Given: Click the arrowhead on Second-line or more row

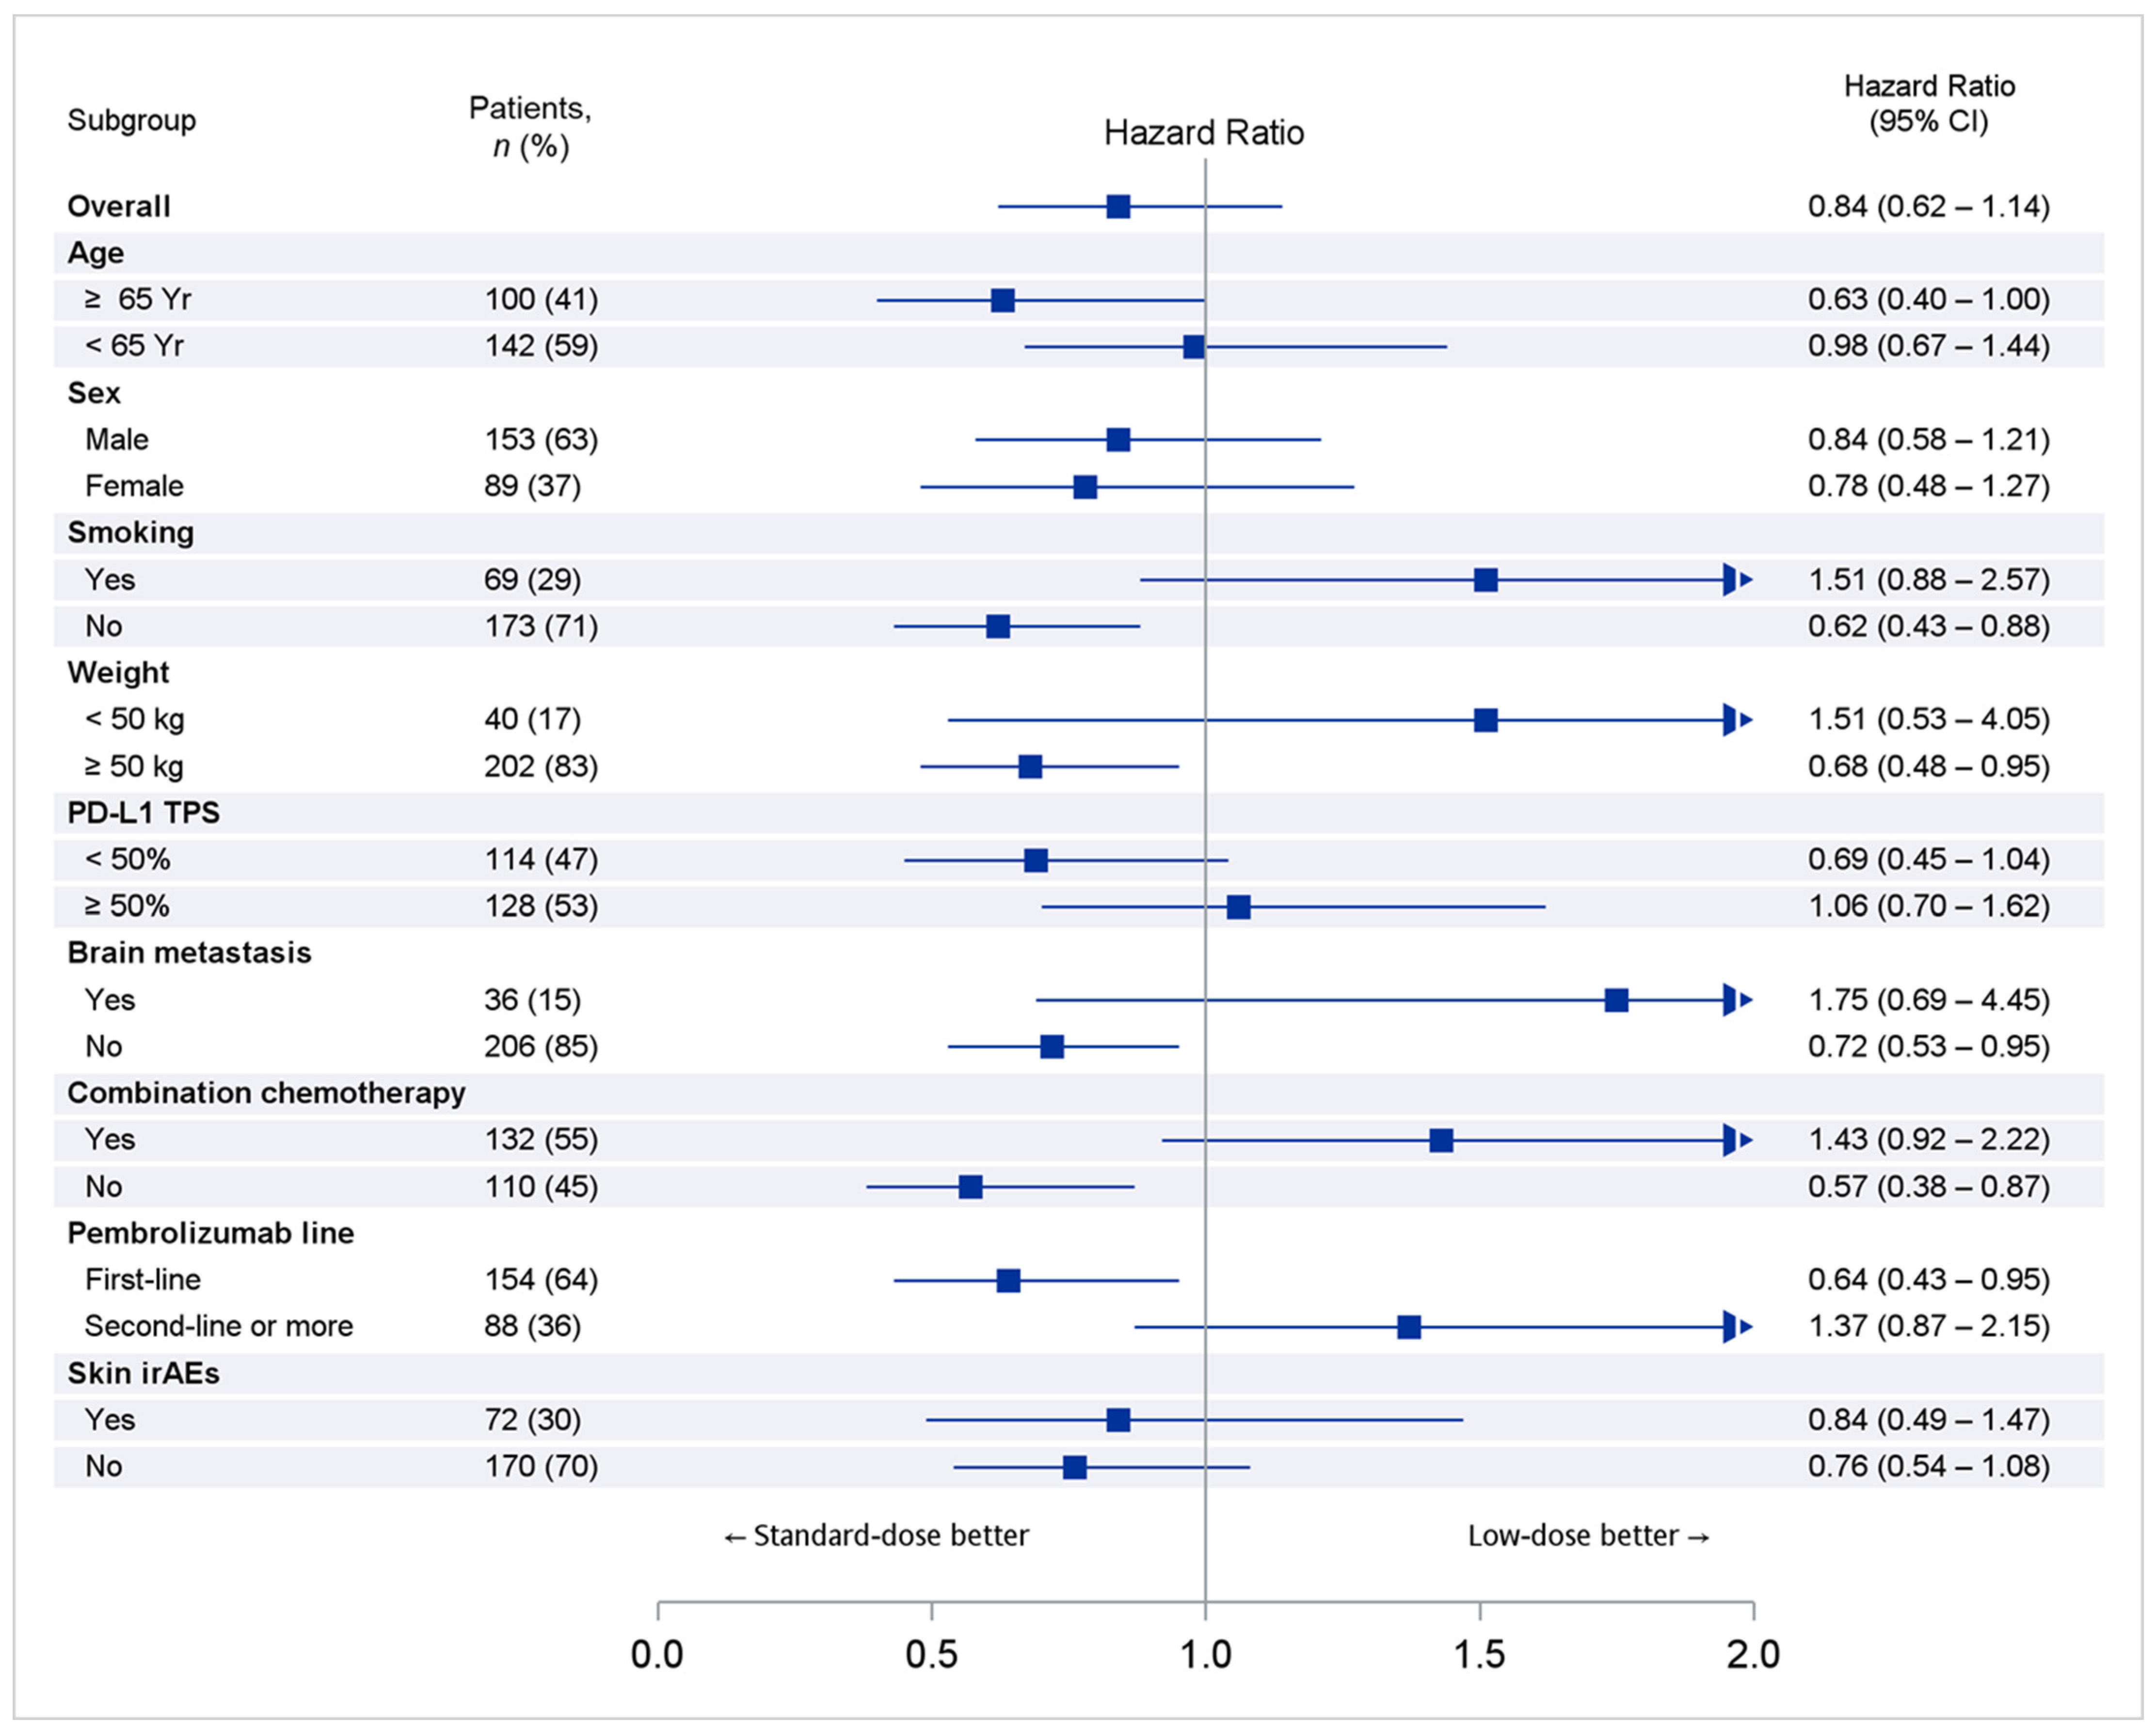Looking at the screenshot, I should pyautogui.click(x=1736, y=1327).
